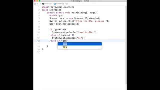Open the related items grid icon
160x90 pixels.
click(35, 4)
